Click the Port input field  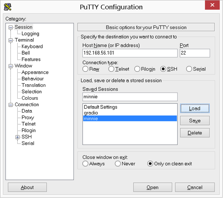(195, 53)
